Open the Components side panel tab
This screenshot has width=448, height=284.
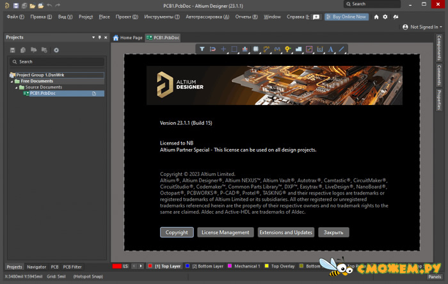(x=439, y=48)
